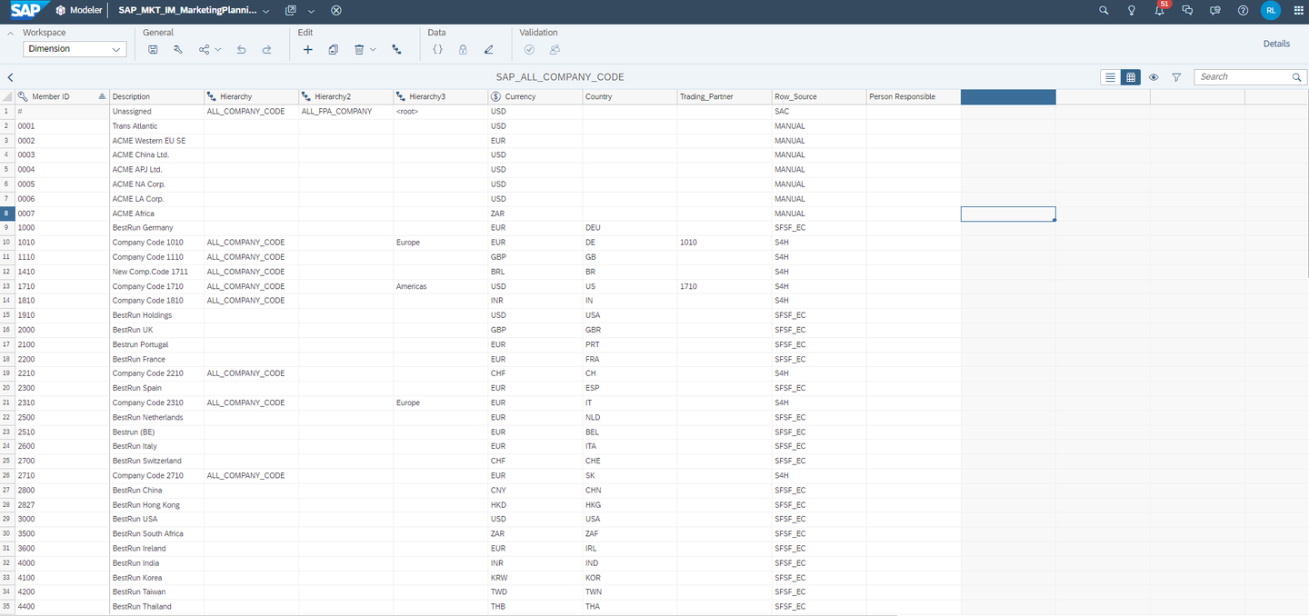Screen dimensions: 1309x616
Task: Select the Hierarchy column header
Action: [x=252, y=96]
